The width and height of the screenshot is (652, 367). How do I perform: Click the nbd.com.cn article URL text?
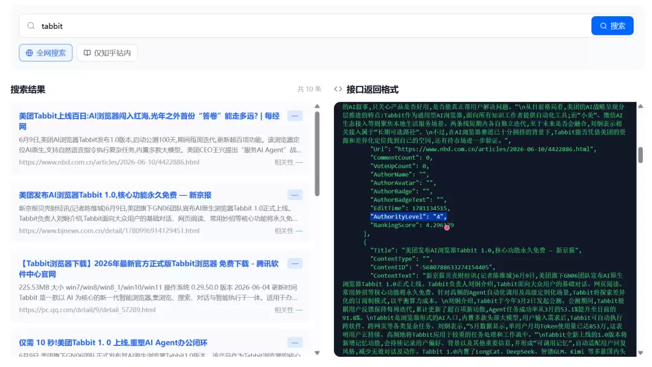(x=109, y=162)
